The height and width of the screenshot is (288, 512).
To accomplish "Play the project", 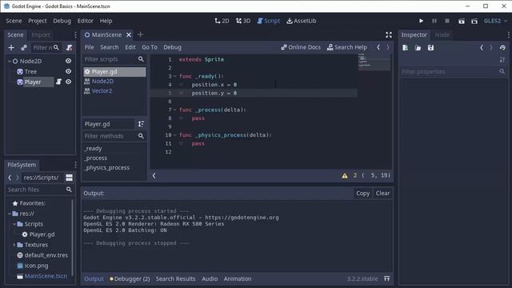I will [x=422, y=21].
